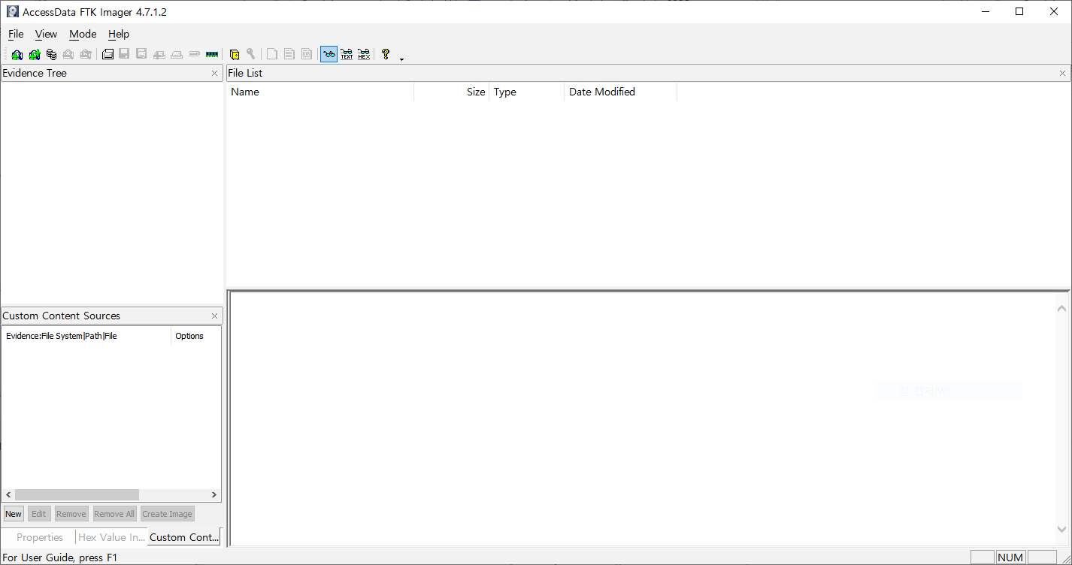Close the Evidence Tree panel

214,74
